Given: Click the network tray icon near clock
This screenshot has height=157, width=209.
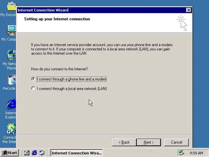Looking at the screenshot, I should [182, 153].
